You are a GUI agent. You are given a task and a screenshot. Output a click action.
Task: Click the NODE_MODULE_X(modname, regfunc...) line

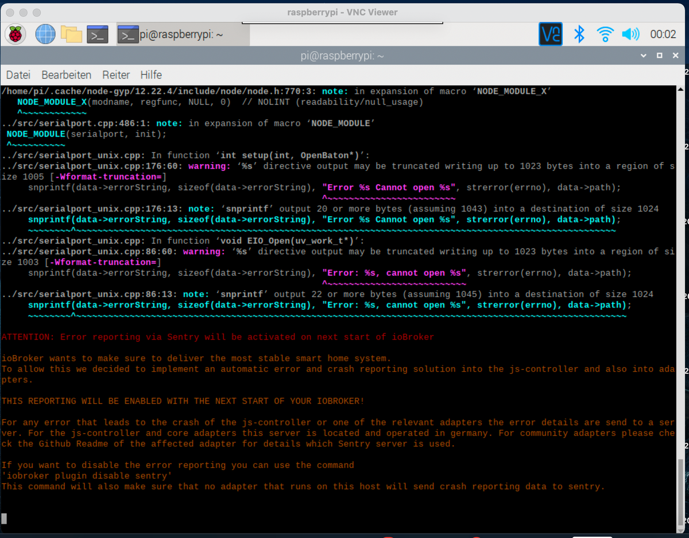point(220,102)
